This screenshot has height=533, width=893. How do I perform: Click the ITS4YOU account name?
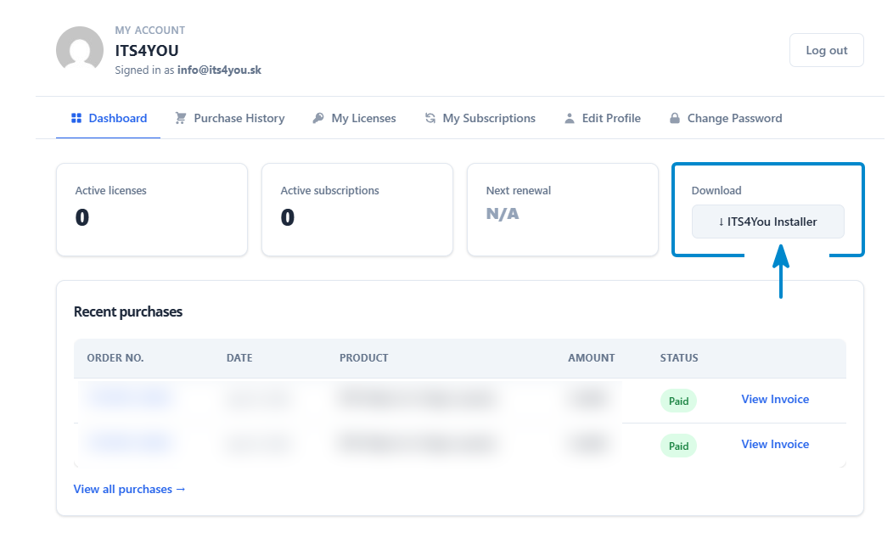pos(147,51)
